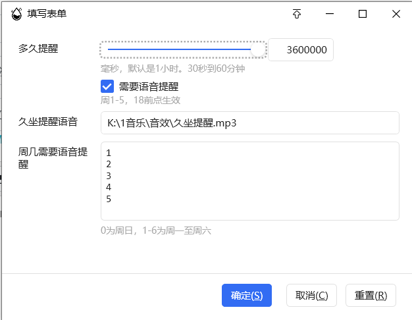This screenshot has height=320, width=412.
Task: Click the 多久提醒 slider handle
Action: click(257, 49)
